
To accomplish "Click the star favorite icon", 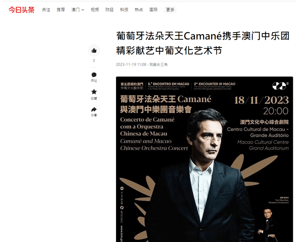I will 94,92.
